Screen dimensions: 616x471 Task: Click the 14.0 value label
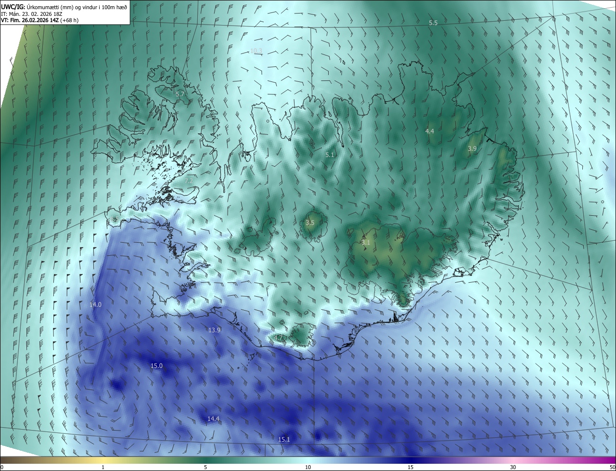pos(95,305)
